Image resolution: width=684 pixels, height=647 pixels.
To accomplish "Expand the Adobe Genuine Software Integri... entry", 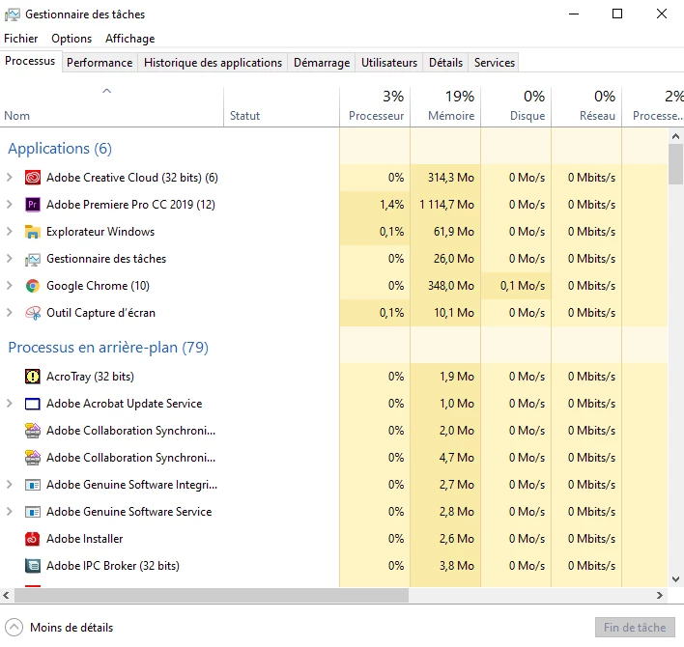I will pyautogui.click(x=9, y=485).
